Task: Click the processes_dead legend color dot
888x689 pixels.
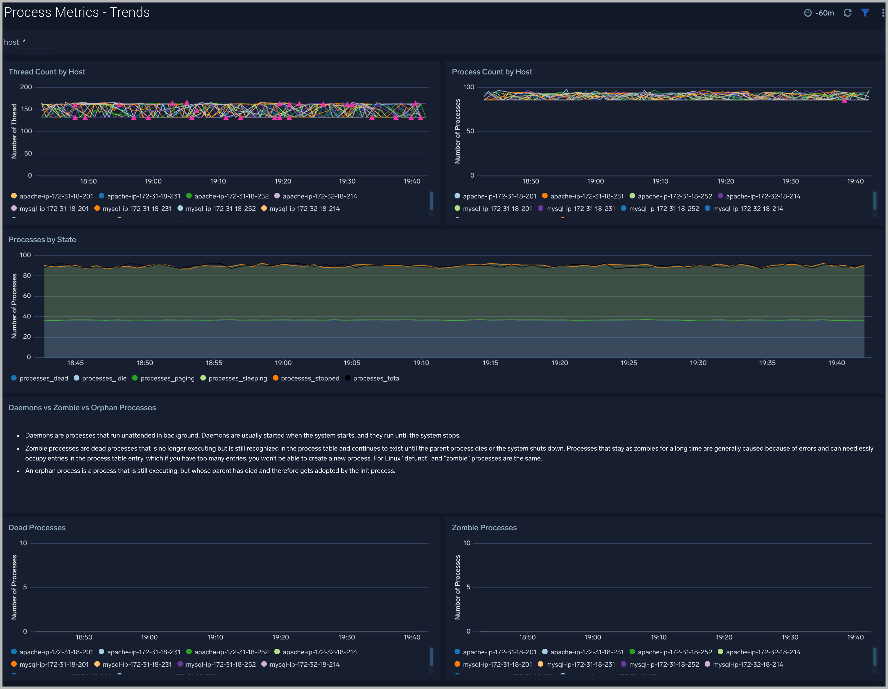Action: [x=14, y=378]
